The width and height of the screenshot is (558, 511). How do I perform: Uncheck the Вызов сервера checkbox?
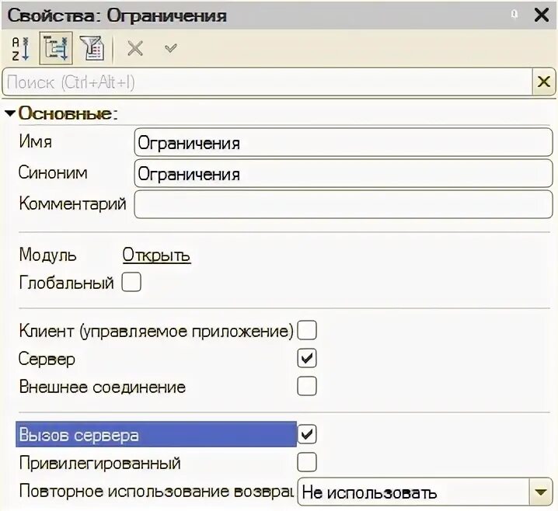click(307, 434)
